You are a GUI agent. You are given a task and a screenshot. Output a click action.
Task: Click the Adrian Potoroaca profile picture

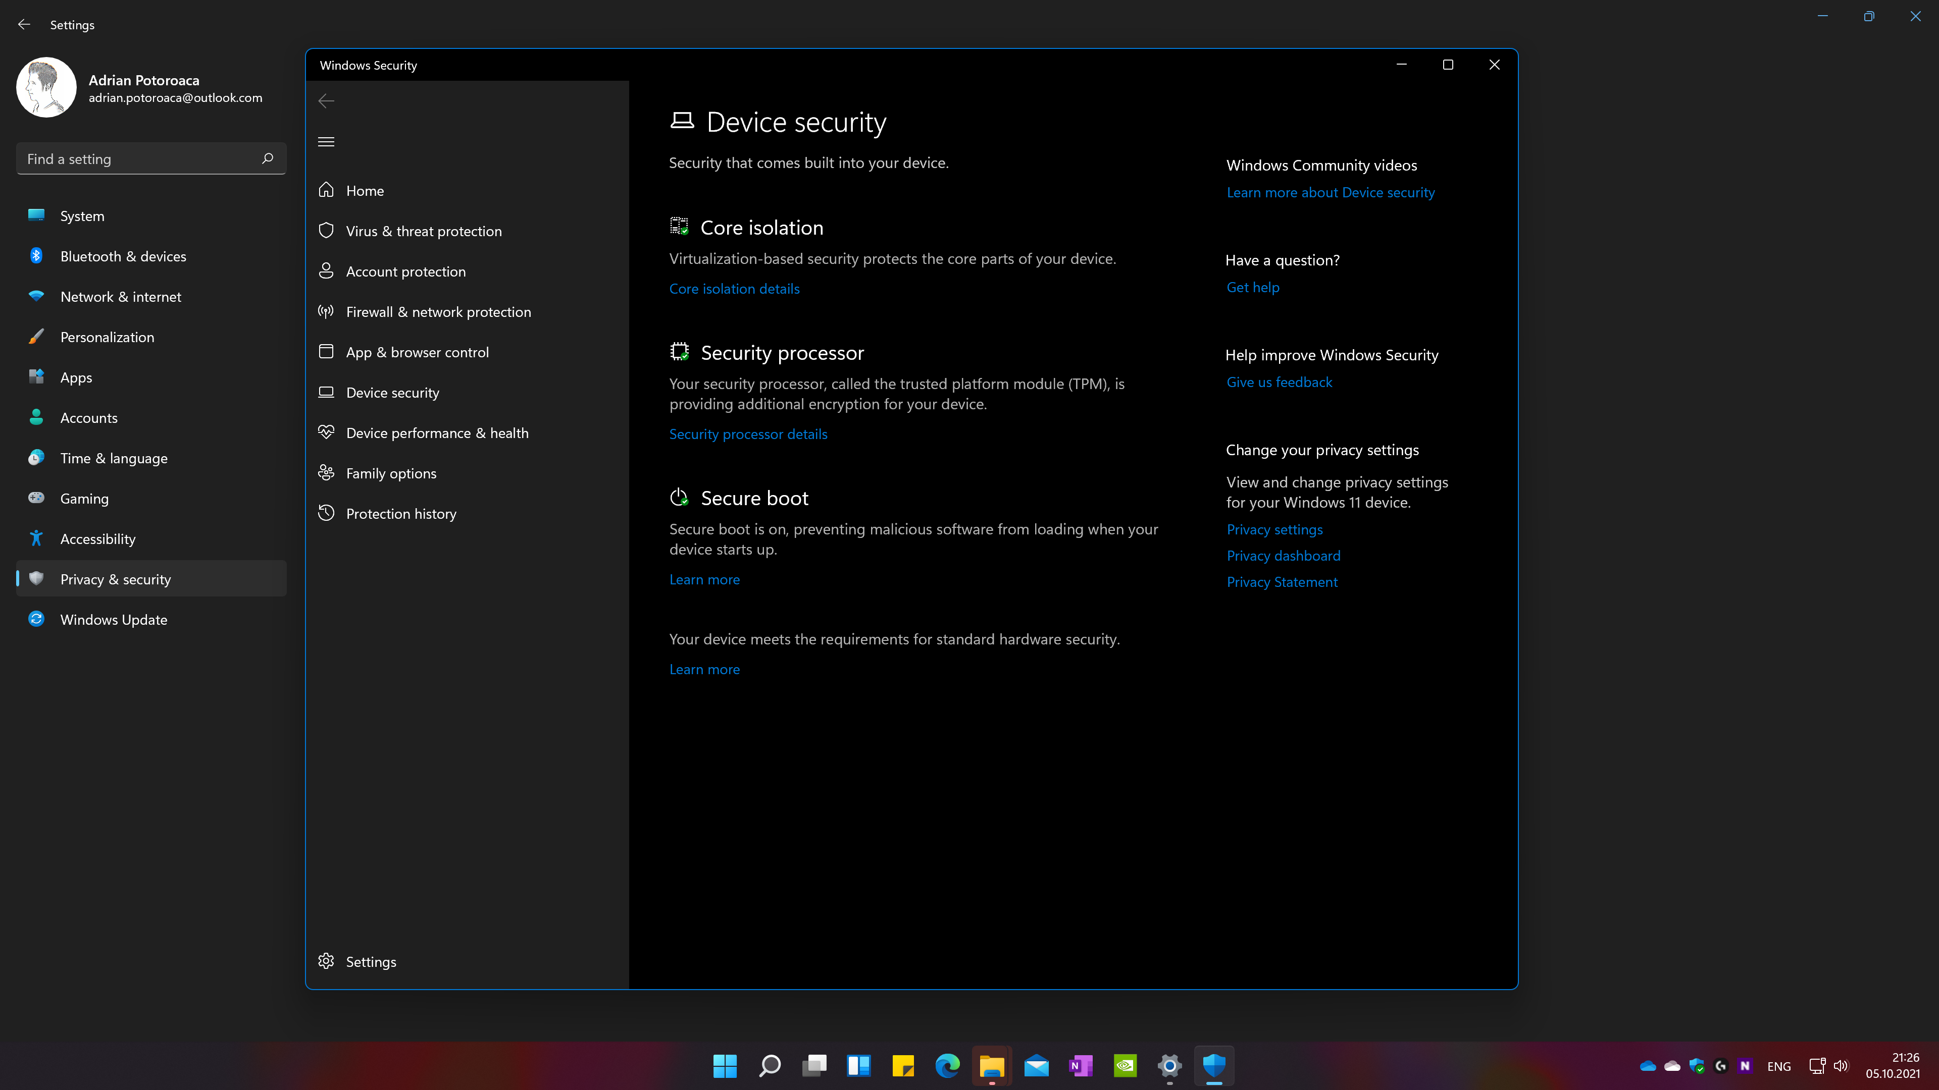pos(46,87)
